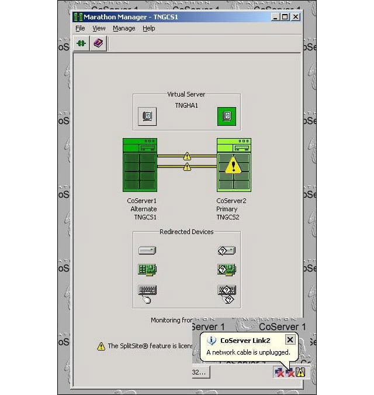Screen dimensions: 374x395
Task: Click the yellow warning tray icon
Action: tap(300, 372)
